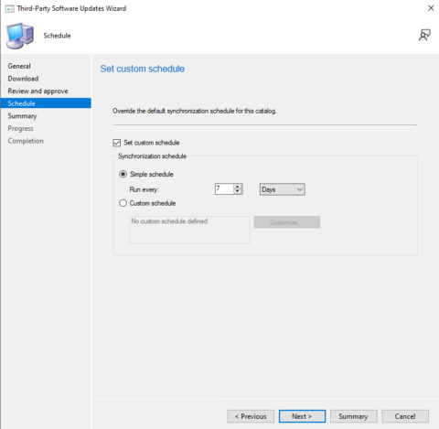
Task: Click the Run every number field
Action: pos(224,189)
